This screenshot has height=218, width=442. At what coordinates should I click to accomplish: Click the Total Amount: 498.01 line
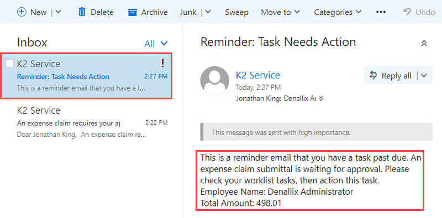click(x=241, y=203)
